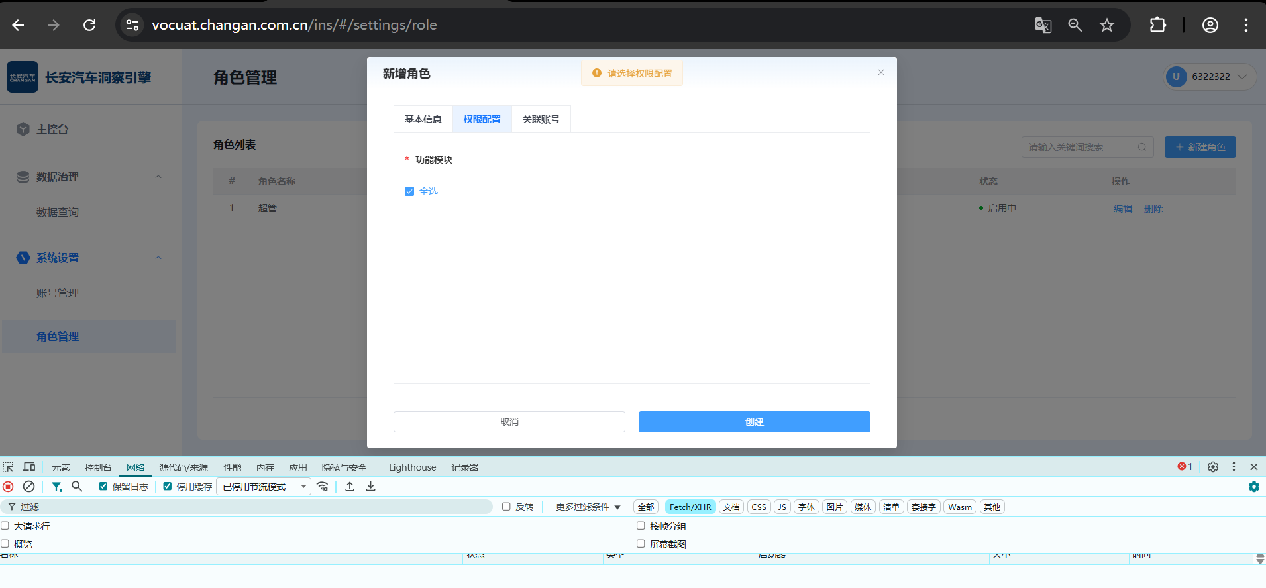Switch to the 基本信息 tab
This screenshot has height=588, width=1266.
click(x=423, y=119)
